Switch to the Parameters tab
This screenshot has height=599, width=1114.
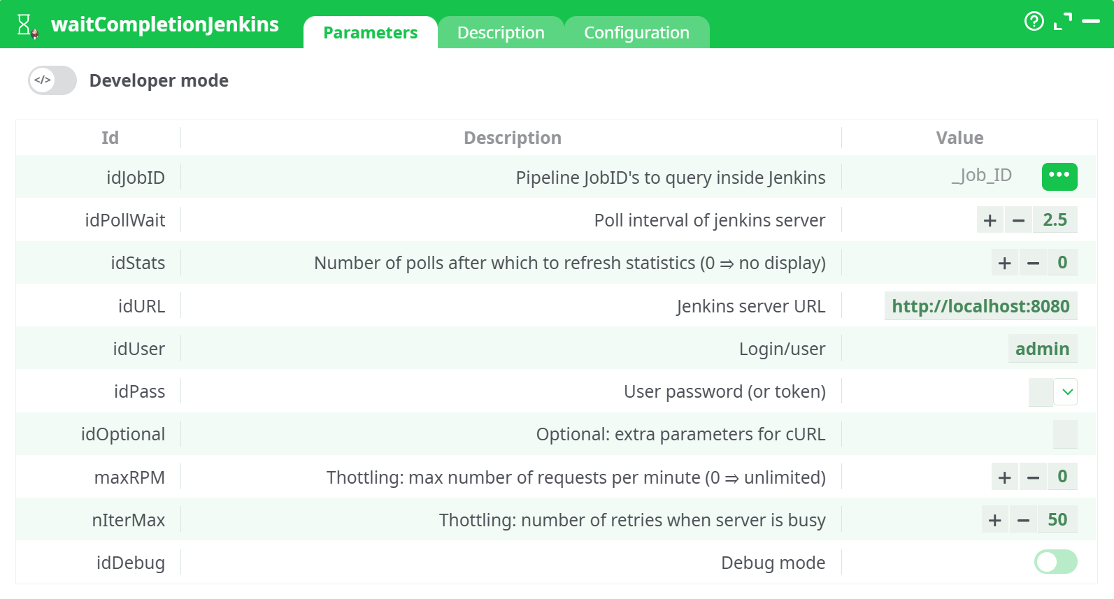pos(371,33)
